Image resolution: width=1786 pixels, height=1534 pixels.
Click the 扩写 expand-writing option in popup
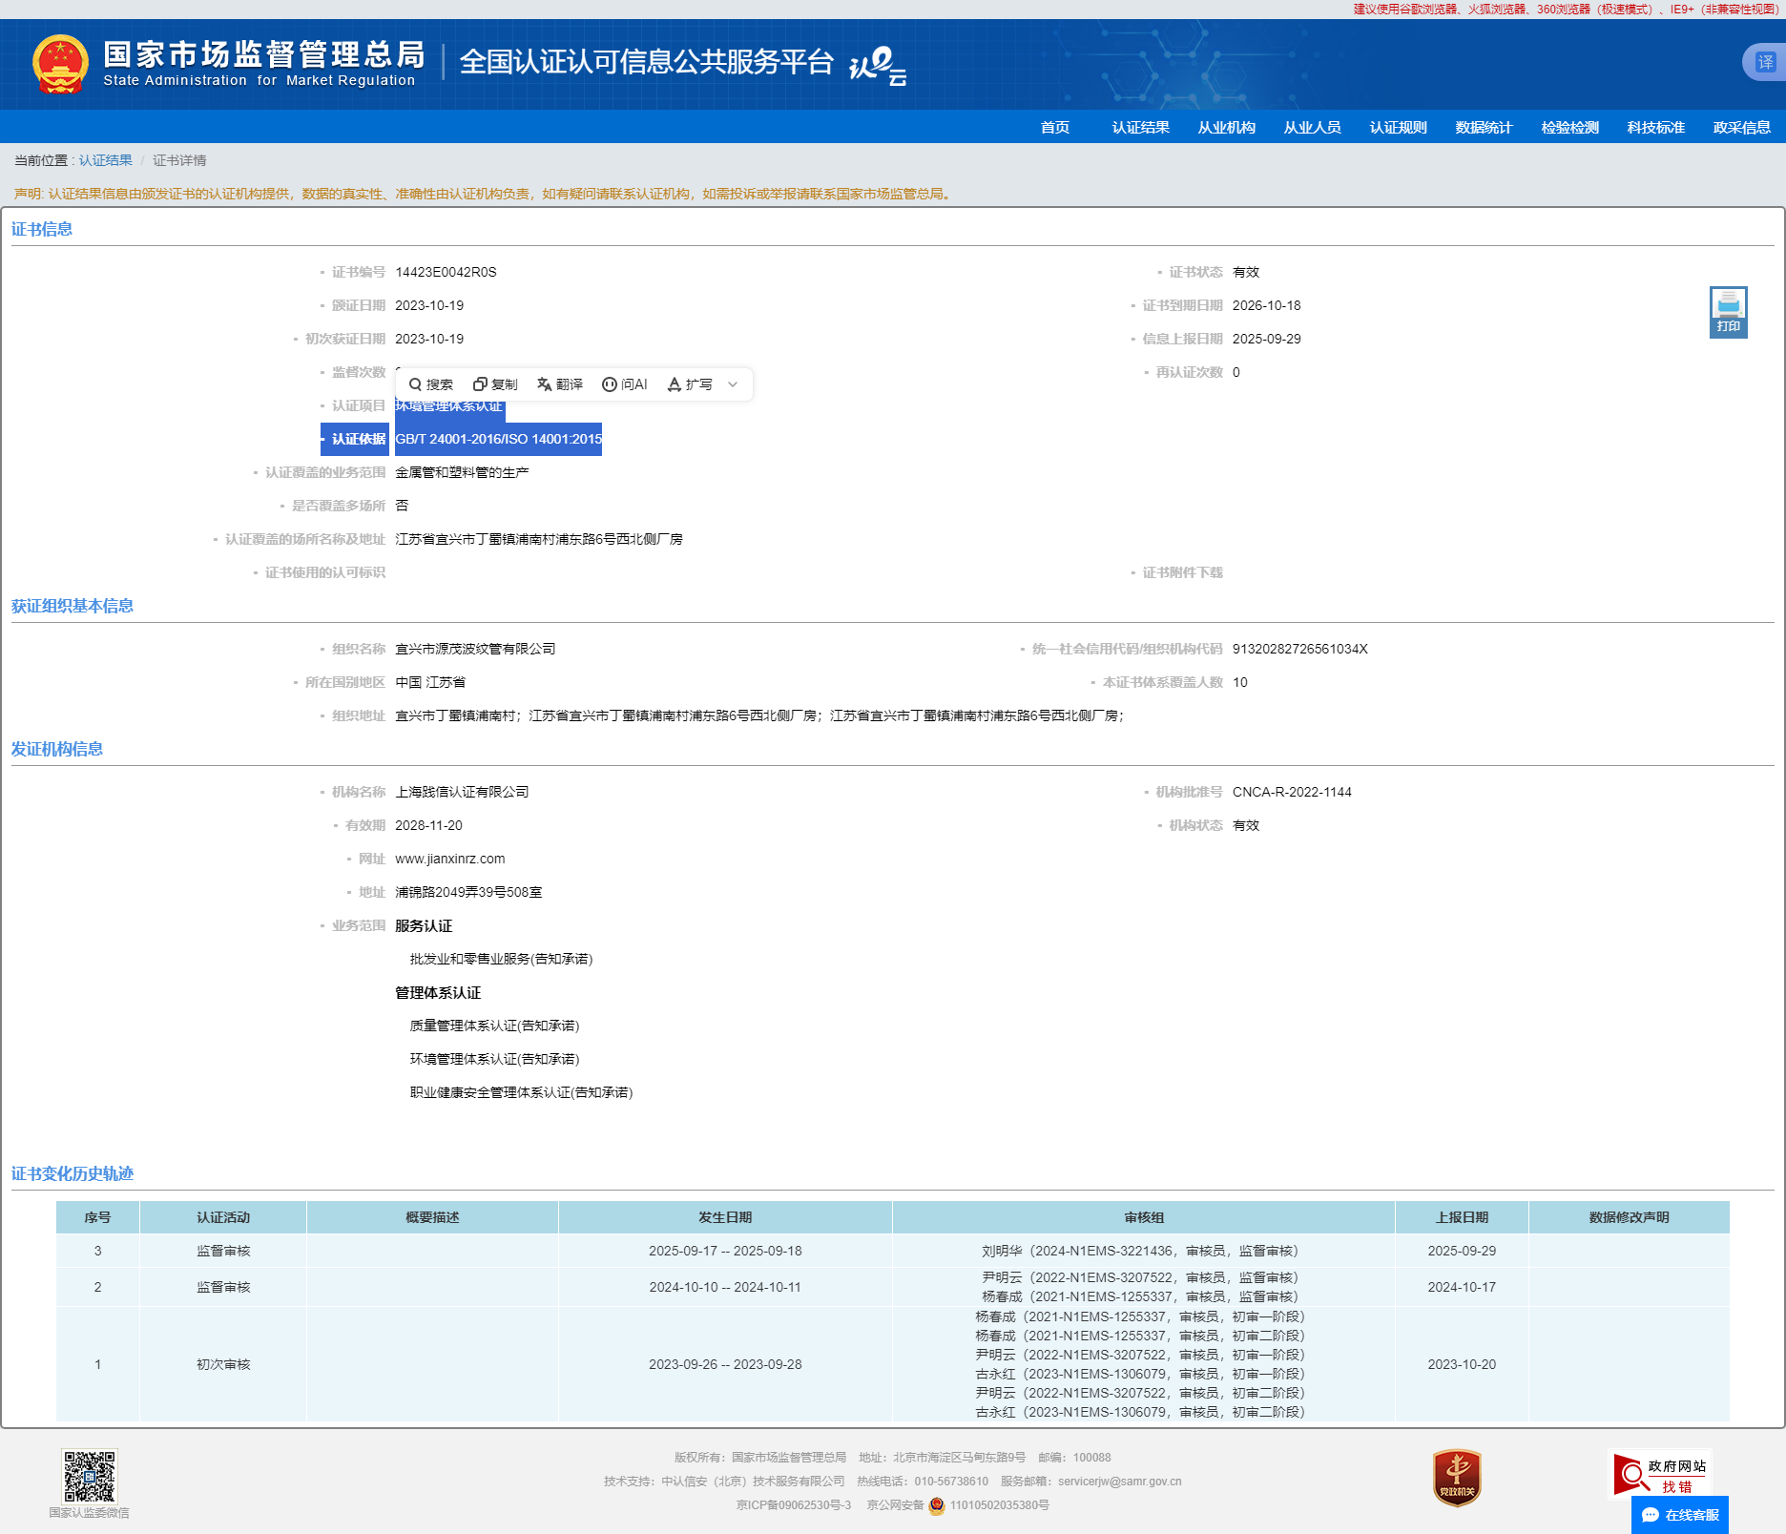pyautogui.click(x=690, y=384)
